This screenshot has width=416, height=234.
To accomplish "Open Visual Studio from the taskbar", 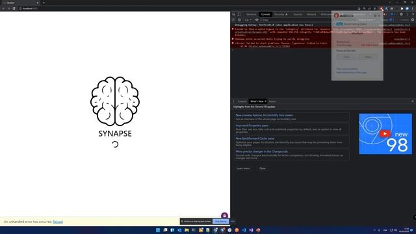I will click(x=251, y=230).
